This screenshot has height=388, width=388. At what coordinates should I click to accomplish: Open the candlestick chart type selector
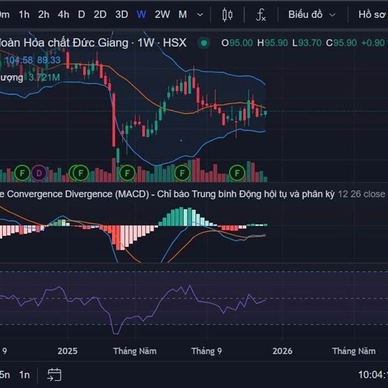pos(227,14)
